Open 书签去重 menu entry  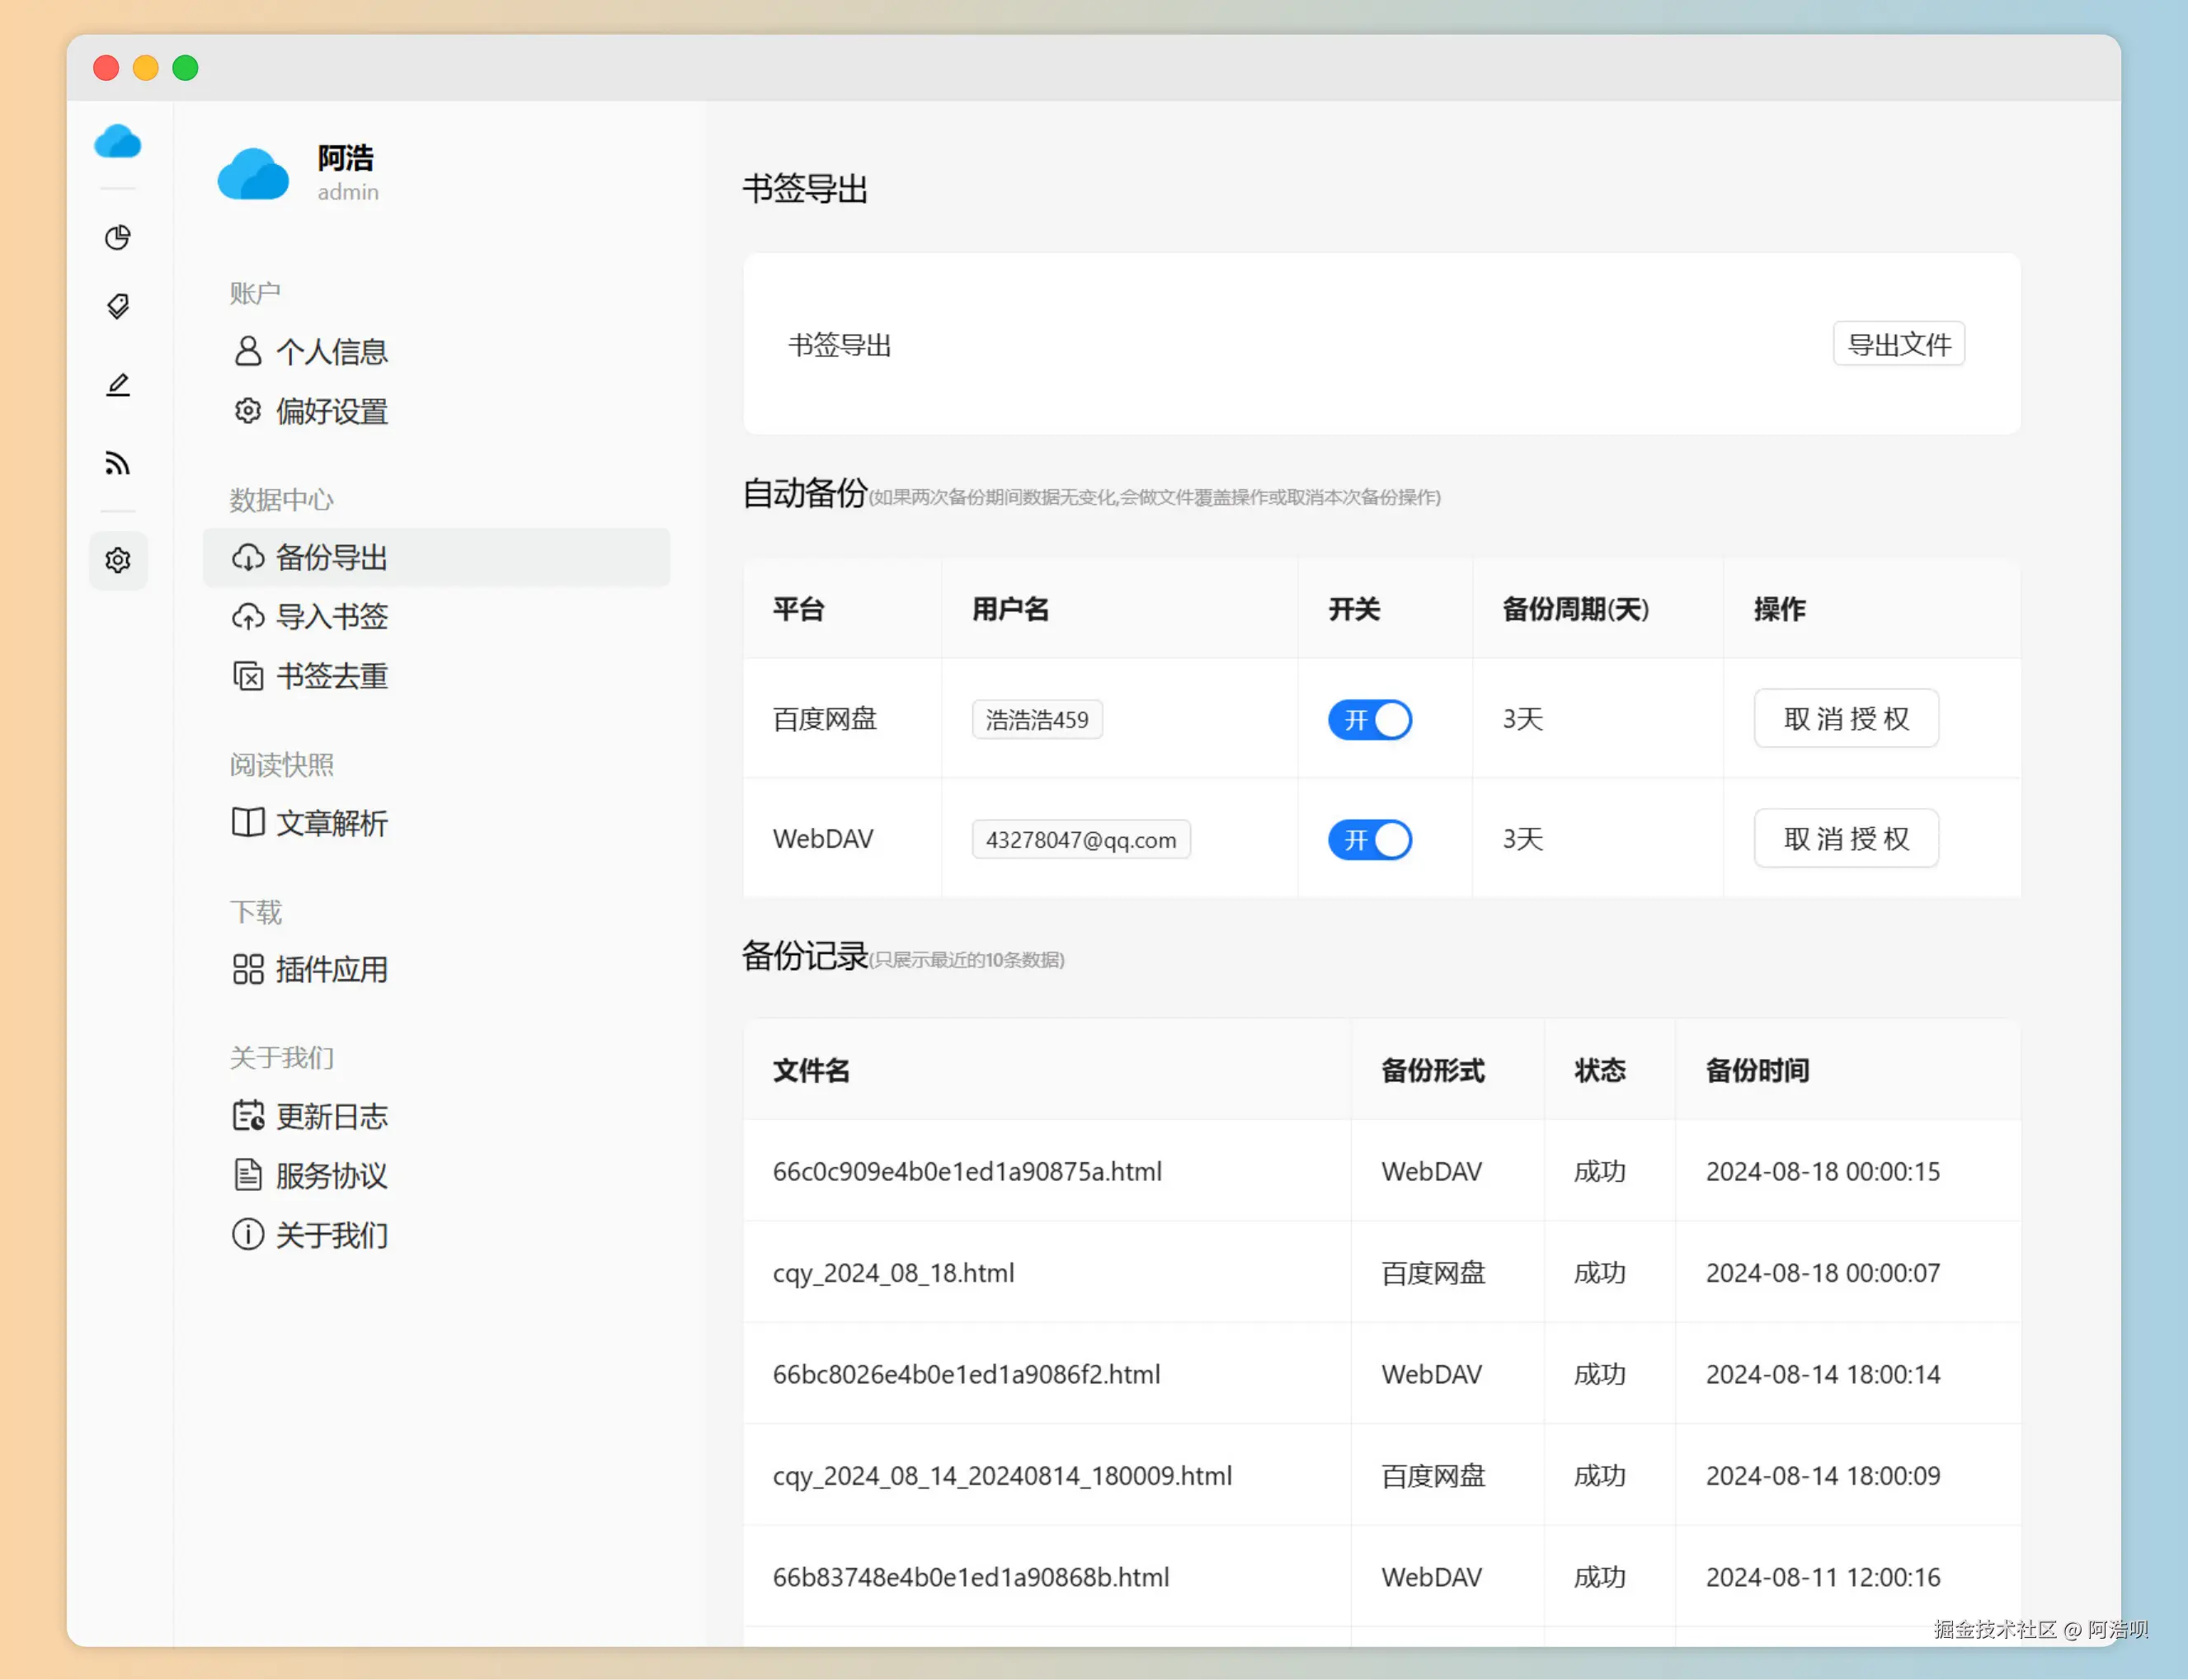(331, 677)
